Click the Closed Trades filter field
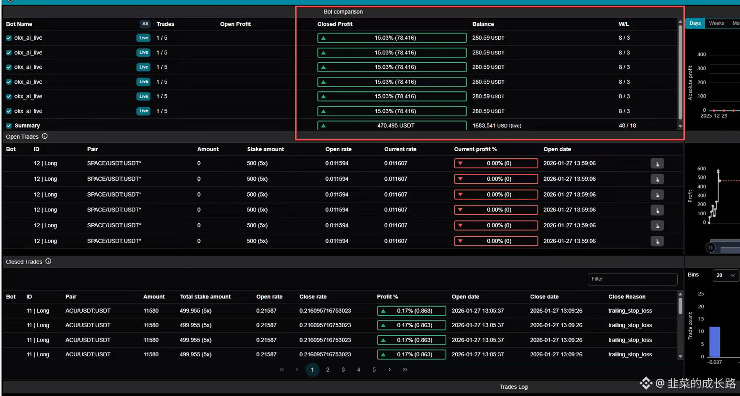740x396 pixels. pyautogui.click(x=632, y=279)
